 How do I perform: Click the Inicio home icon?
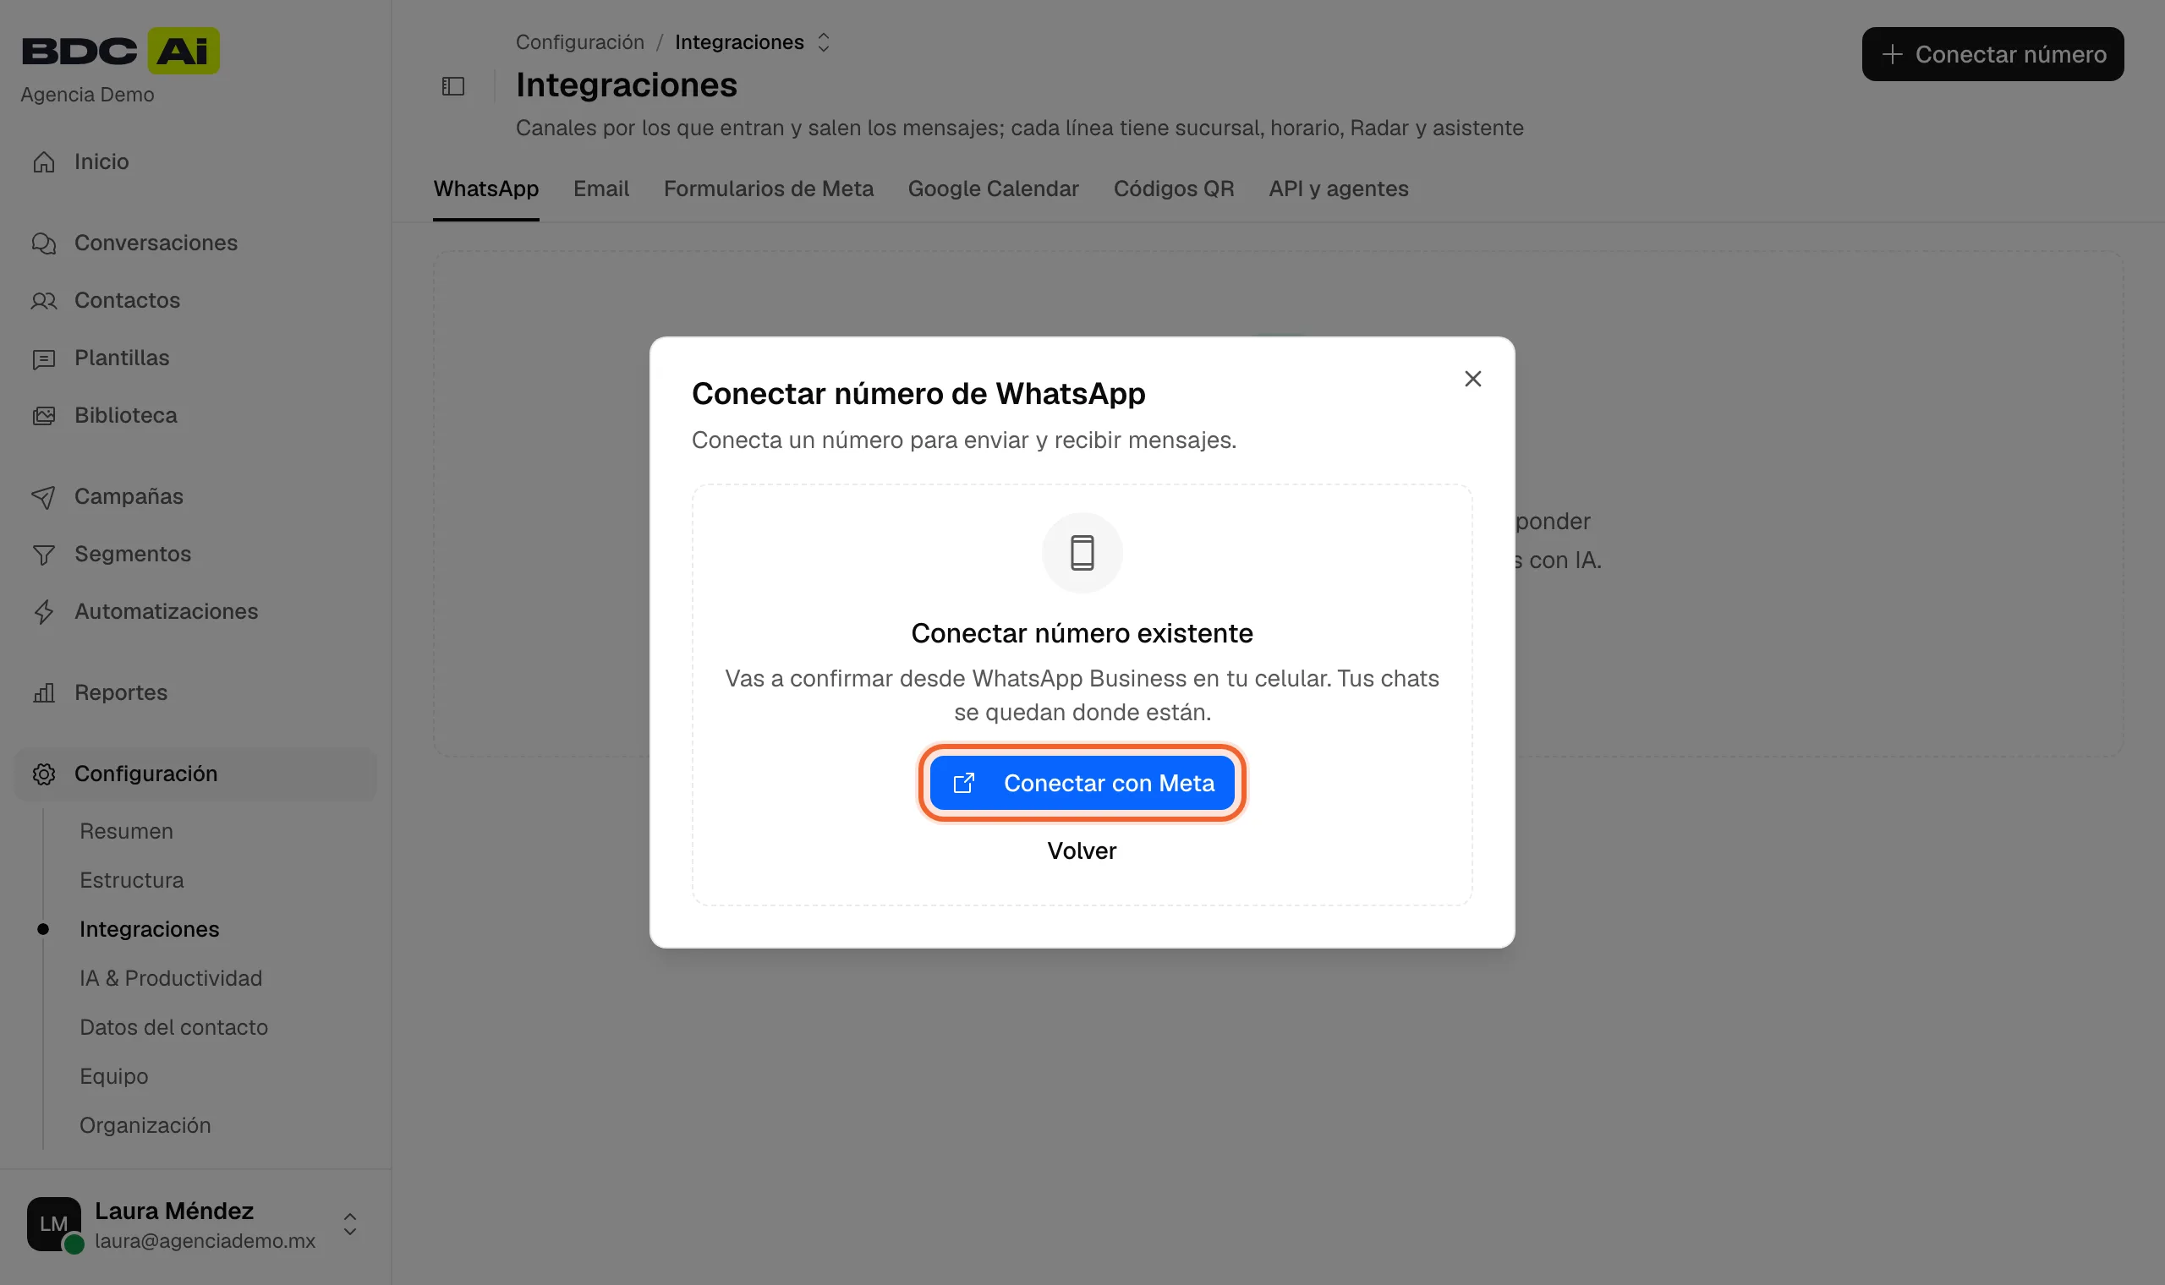[43, 162]
